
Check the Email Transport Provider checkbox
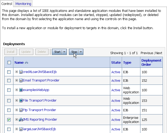click(x=9, y=80)
